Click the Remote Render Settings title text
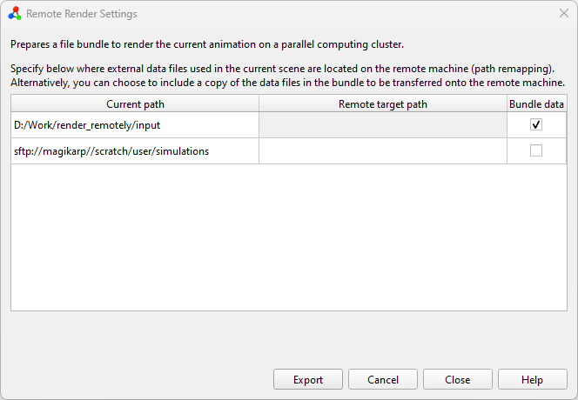 point(82,14)
